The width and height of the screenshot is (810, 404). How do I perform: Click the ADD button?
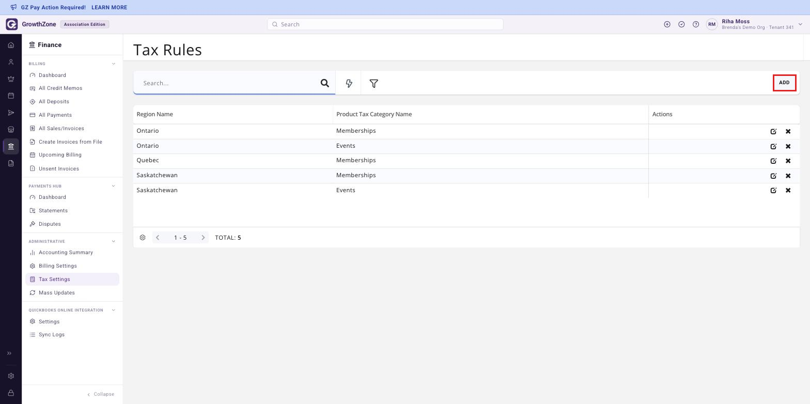[x=784, y=83]
